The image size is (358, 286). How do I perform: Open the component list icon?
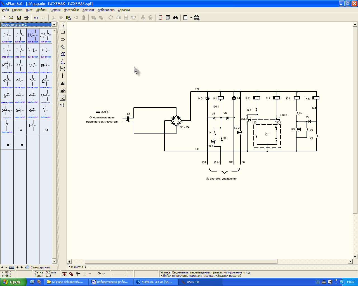point(168,18)
